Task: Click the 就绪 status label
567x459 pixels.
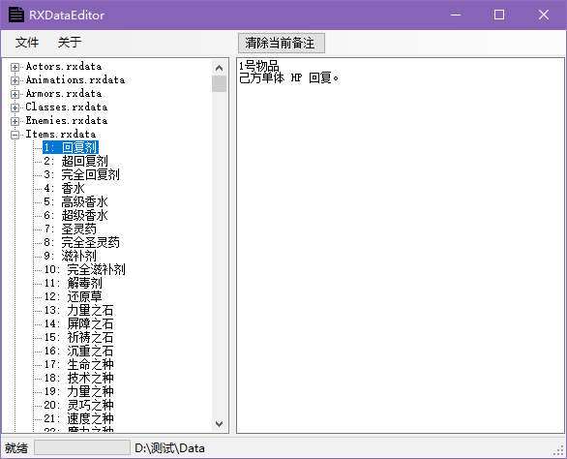Action: (x=16, y=448)
